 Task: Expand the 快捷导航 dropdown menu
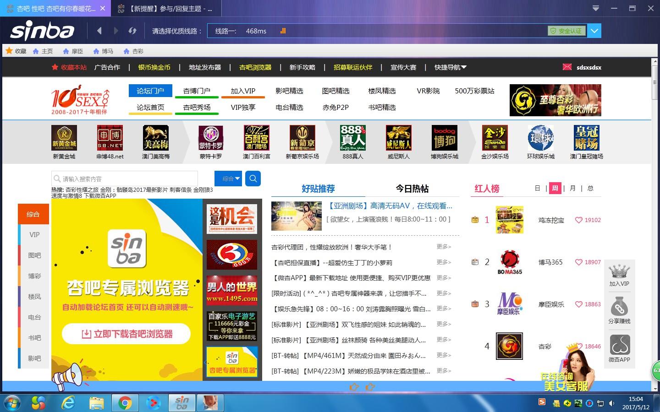pos(451,67)
